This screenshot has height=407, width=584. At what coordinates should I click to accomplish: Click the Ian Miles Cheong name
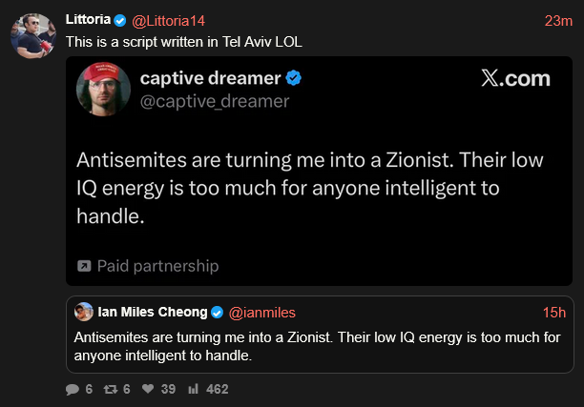153,312
